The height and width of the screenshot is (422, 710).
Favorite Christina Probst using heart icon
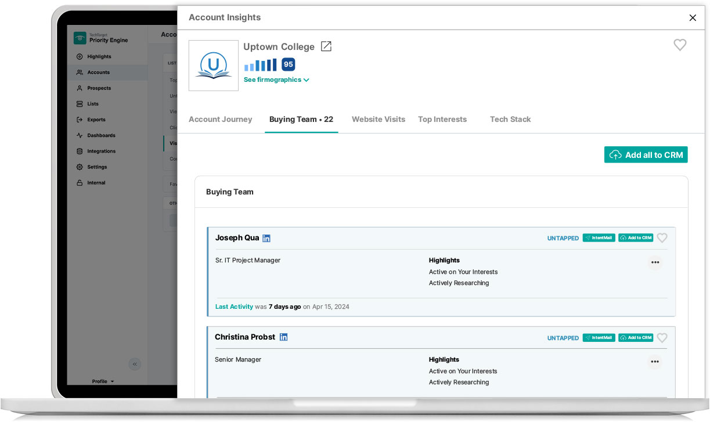pos(662,338)
